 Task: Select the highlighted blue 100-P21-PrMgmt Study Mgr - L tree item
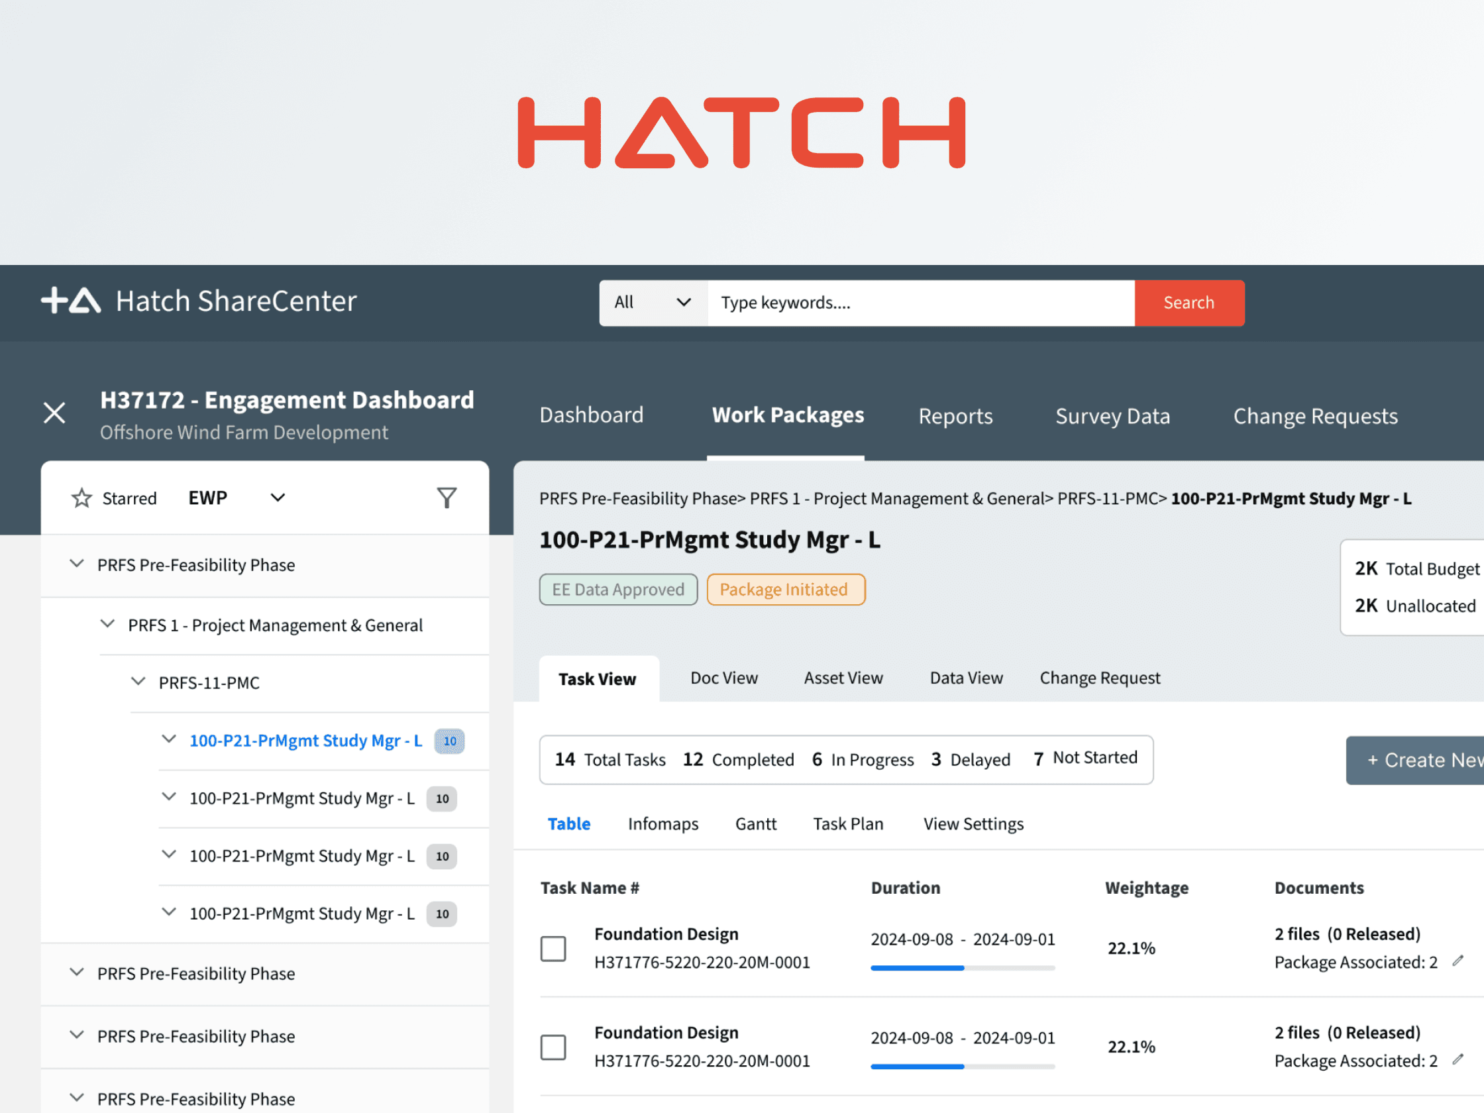[306, 741]
